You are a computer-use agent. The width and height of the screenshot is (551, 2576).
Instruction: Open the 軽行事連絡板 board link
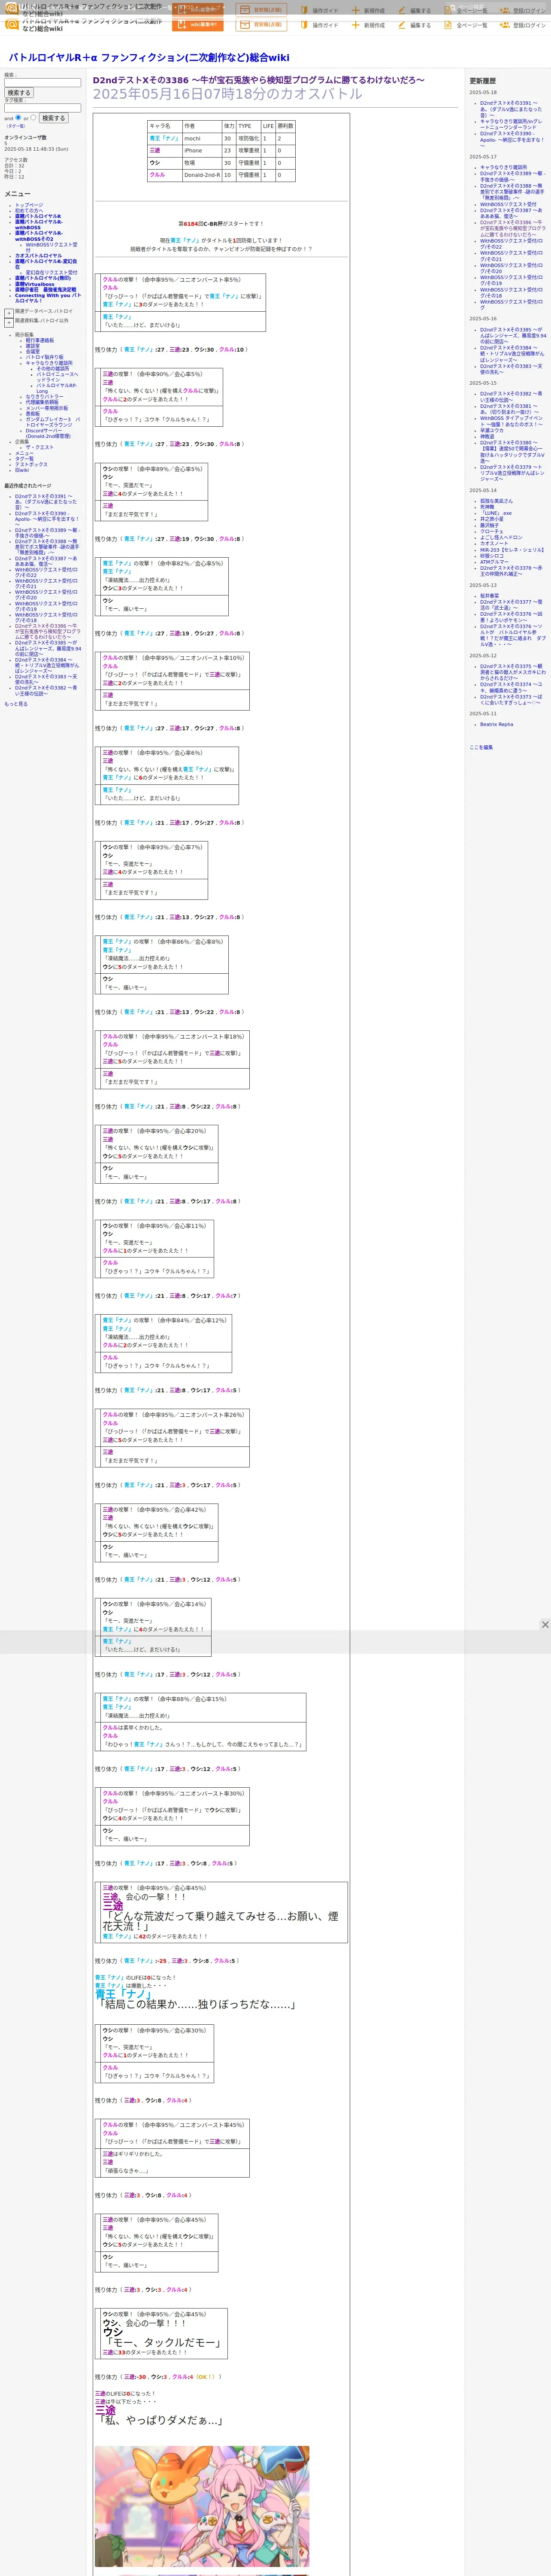[40, 340]
